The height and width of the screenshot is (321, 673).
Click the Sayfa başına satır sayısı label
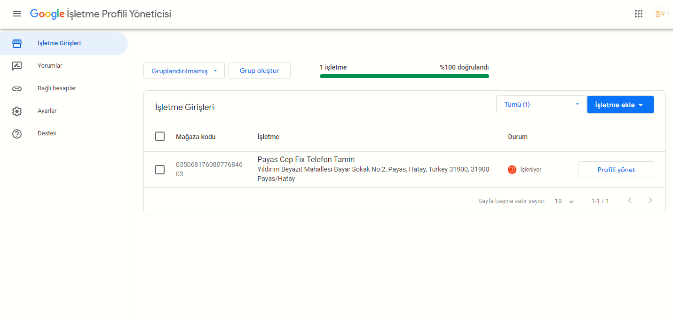[x=512, y=201]
